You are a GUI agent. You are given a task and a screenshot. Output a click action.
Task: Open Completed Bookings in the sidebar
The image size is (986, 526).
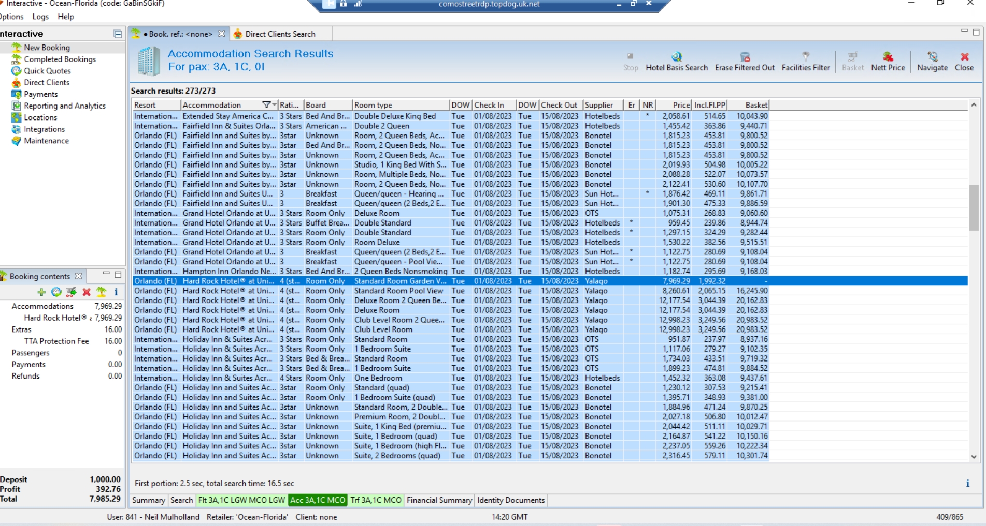[60, 59]
